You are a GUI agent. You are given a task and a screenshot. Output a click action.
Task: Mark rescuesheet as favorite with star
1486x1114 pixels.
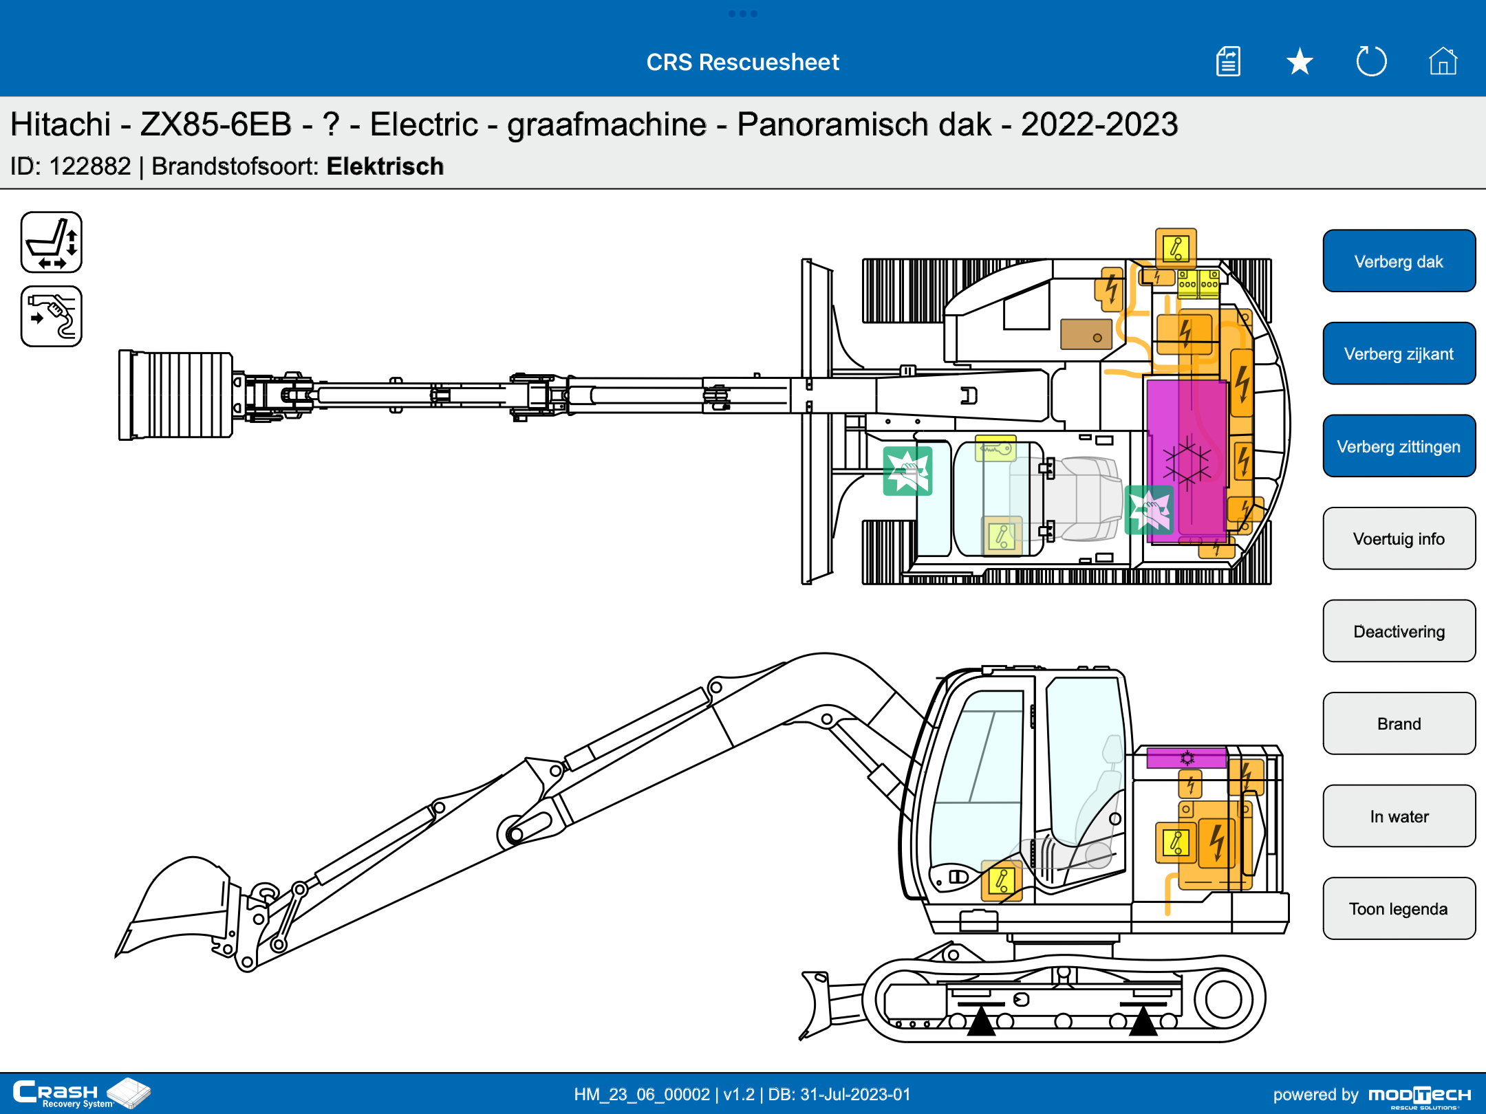pyautogui.click(x=1300, y=62)
